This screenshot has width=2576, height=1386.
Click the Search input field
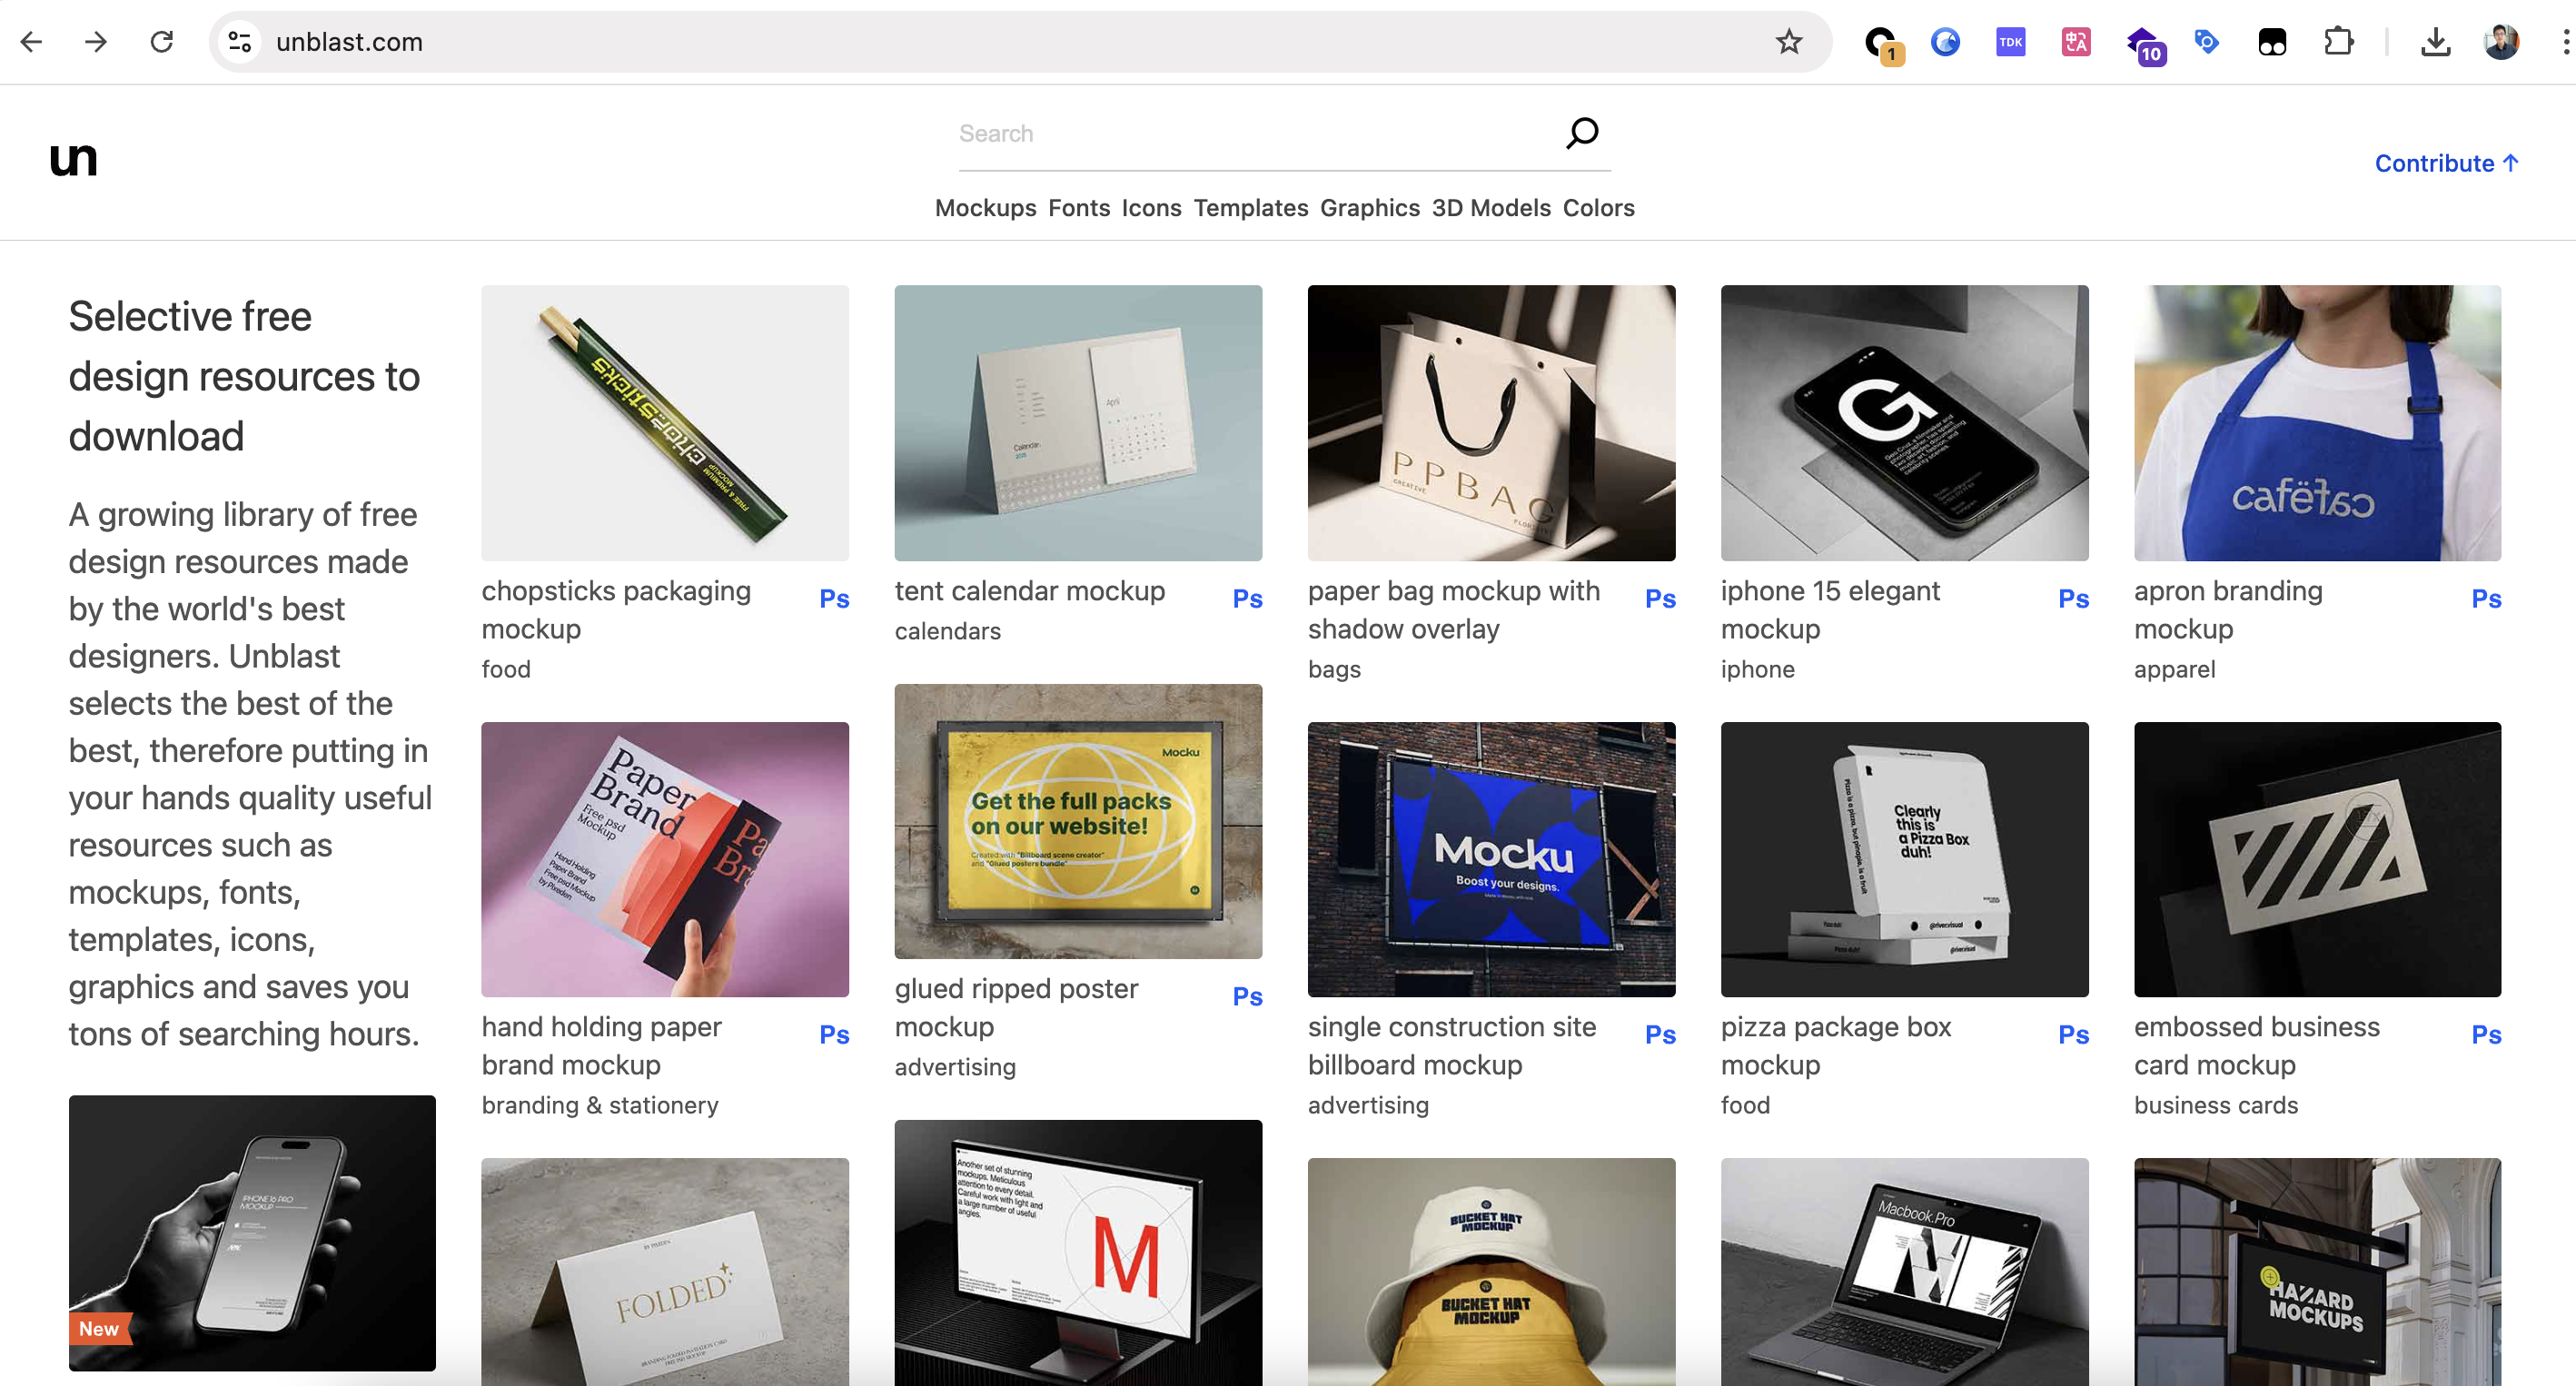point(1250,133)
